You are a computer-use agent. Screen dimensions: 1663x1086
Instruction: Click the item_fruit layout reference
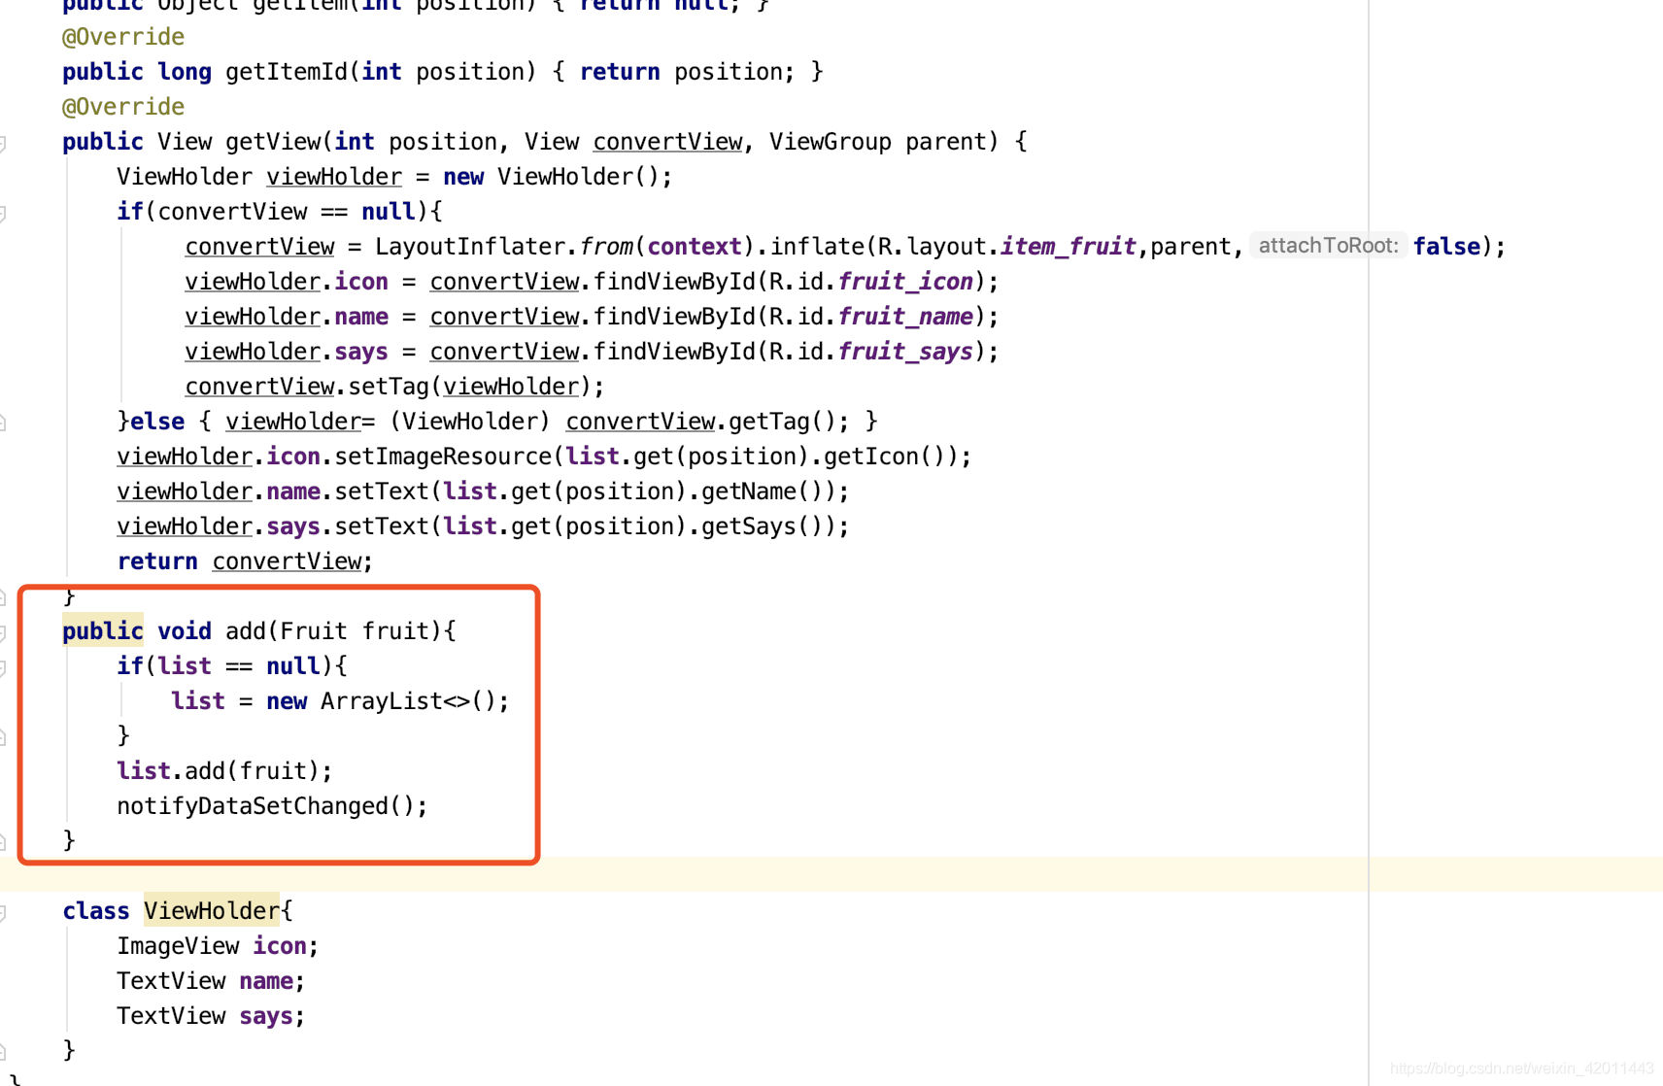(1068, 247)
